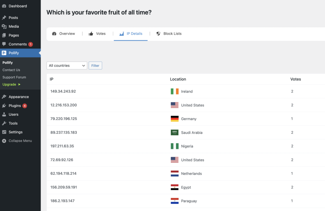325x211 pixels.
Task: Open the Comments menu item
Action: click(x=20, y=44)
